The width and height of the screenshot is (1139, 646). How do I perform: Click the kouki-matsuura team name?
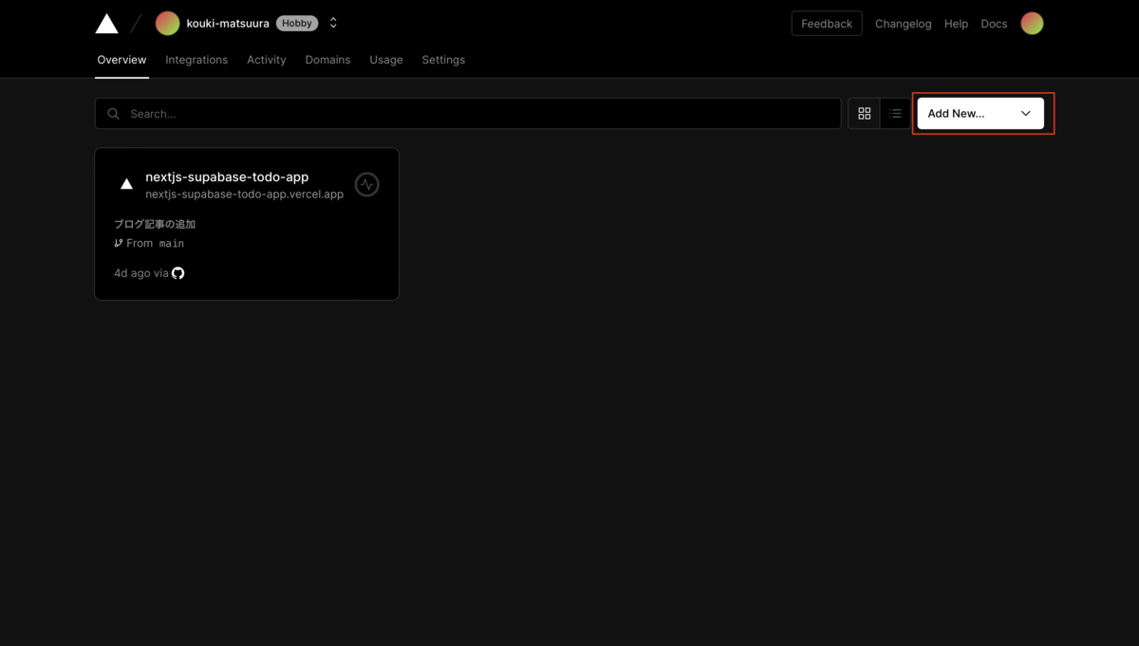click(x=228, y=23)
